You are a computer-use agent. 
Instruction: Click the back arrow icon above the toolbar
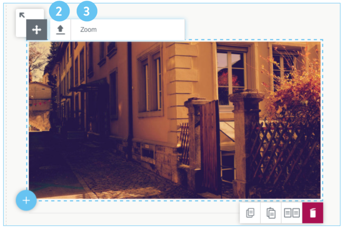point(22,15)
